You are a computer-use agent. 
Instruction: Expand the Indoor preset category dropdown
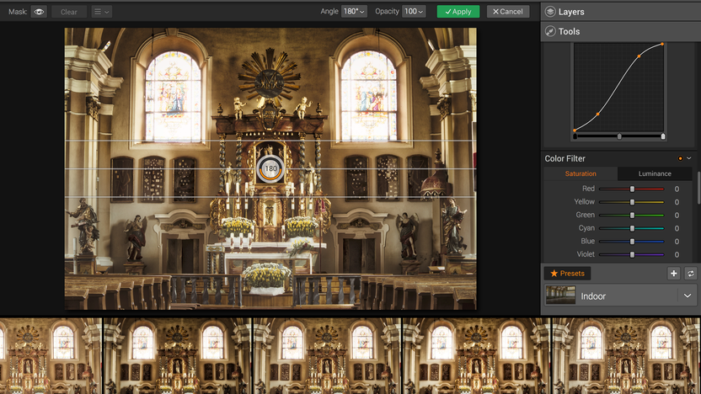[x=688, y=295]
